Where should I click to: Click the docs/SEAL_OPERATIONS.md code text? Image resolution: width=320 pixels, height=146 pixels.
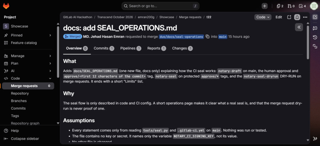point(96,71)
